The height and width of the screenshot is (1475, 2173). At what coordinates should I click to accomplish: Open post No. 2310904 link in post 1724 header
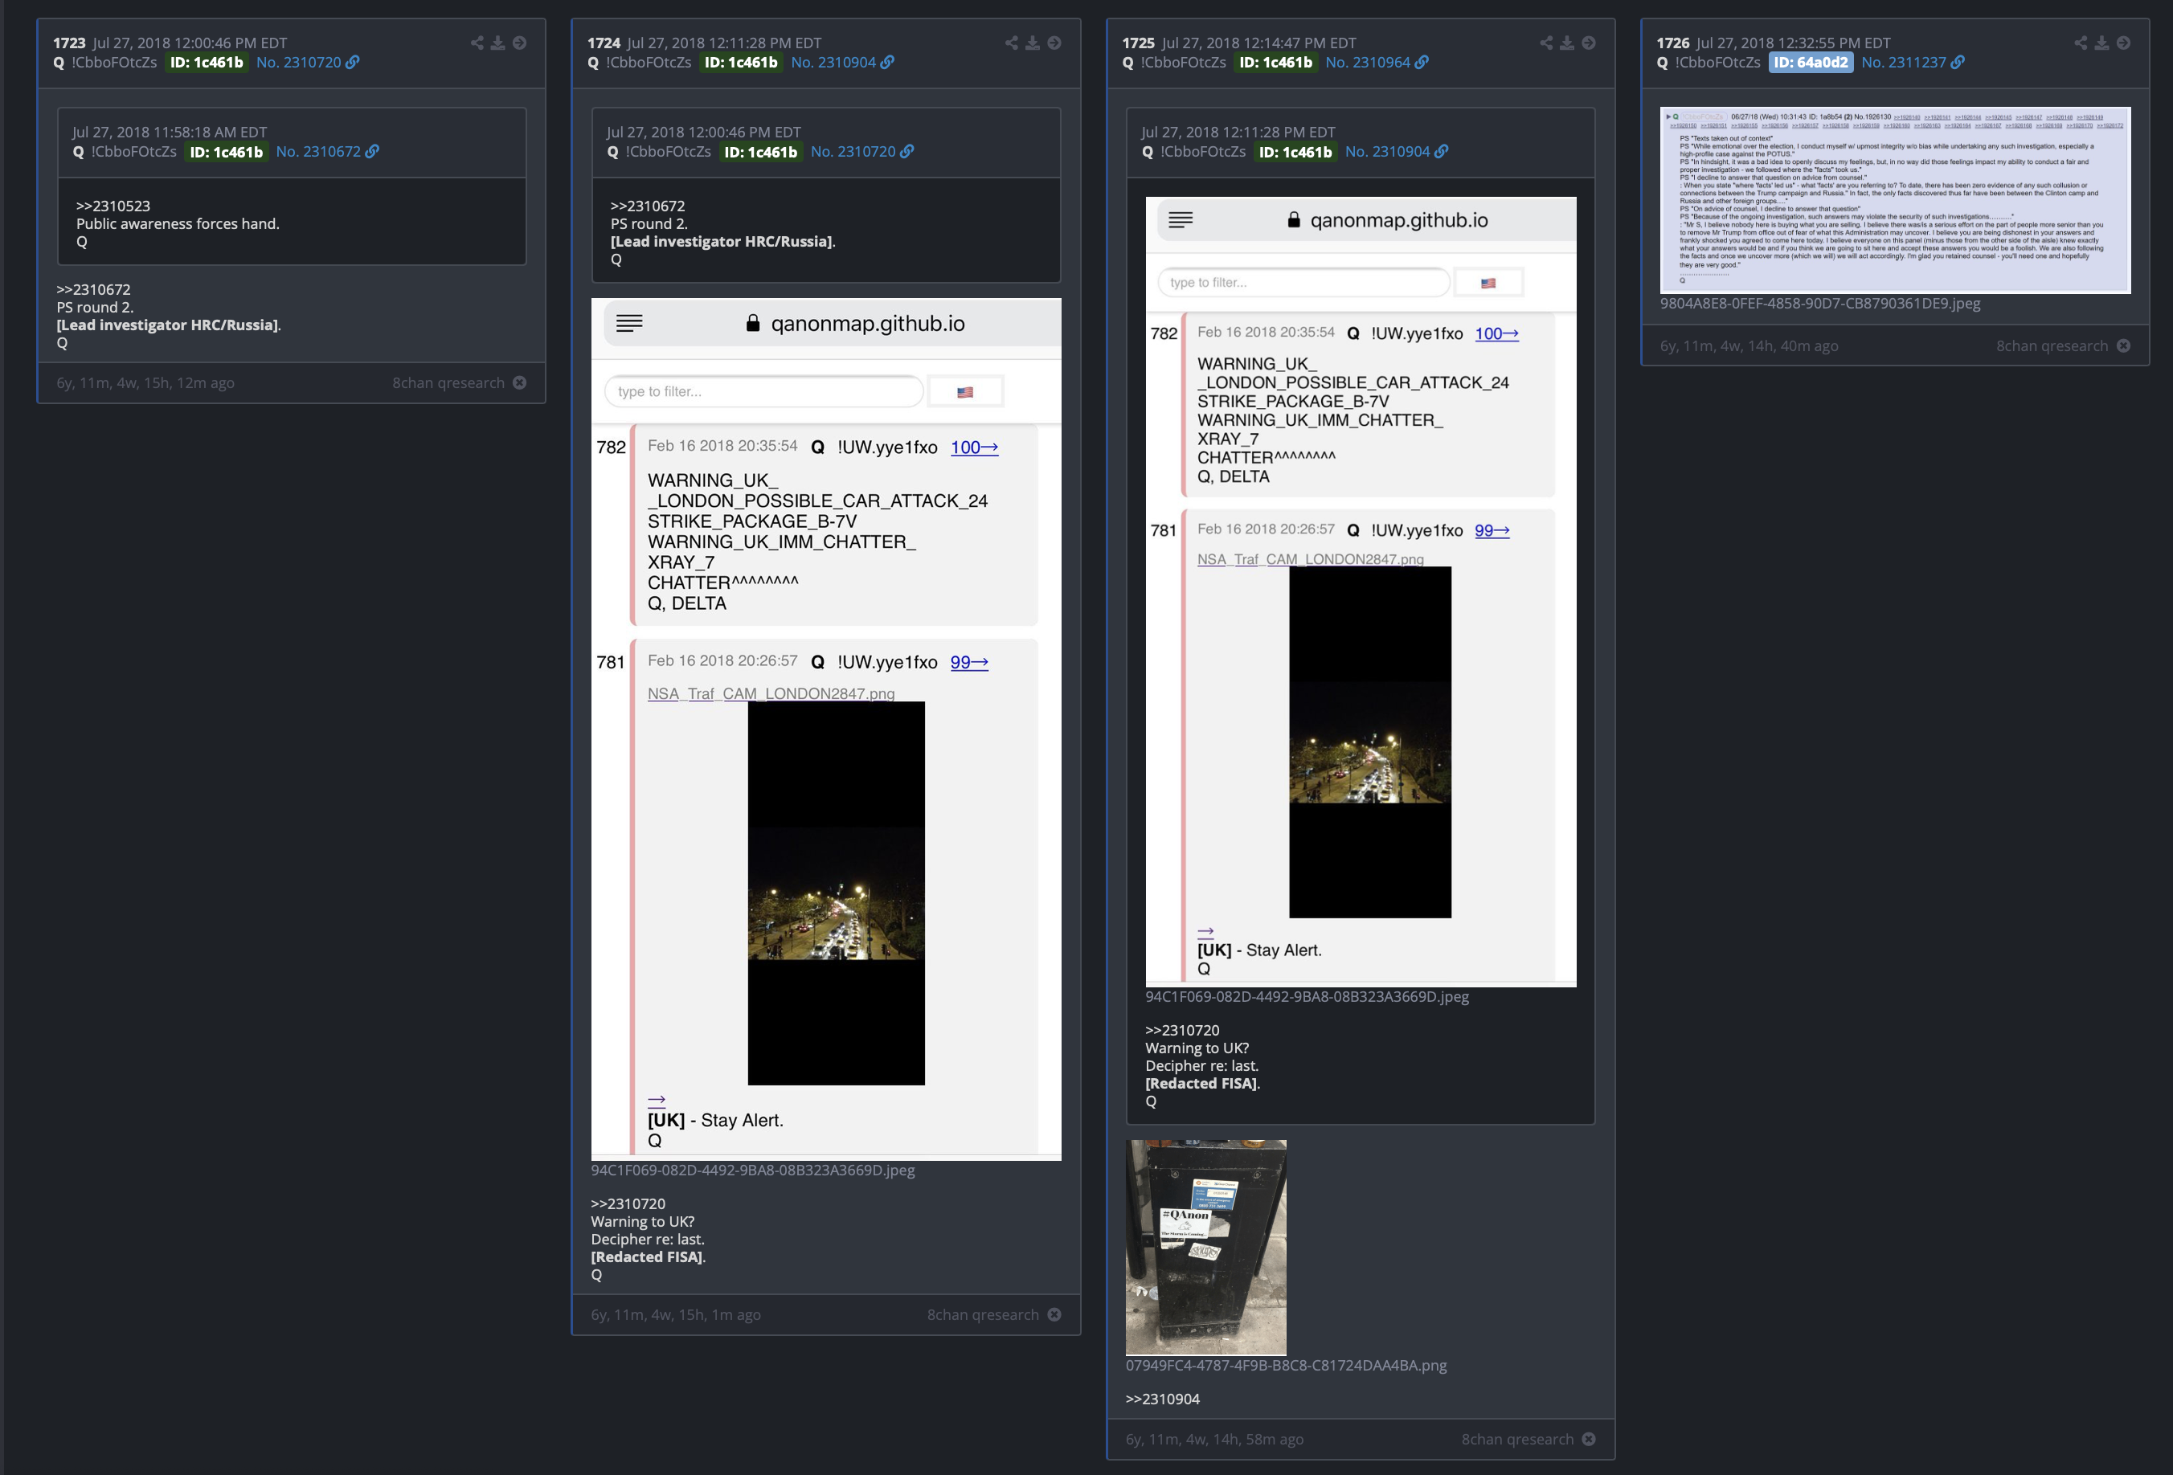[x=834, y=63]
